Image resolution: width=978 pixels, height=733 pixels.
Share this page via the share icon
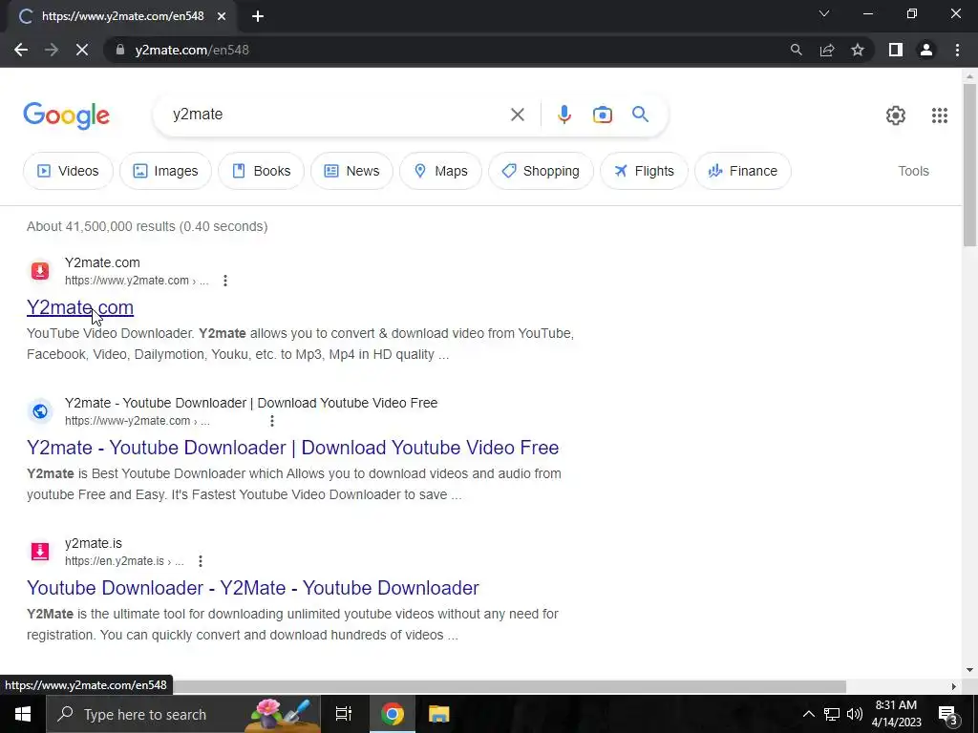click(x=827, y=50)
